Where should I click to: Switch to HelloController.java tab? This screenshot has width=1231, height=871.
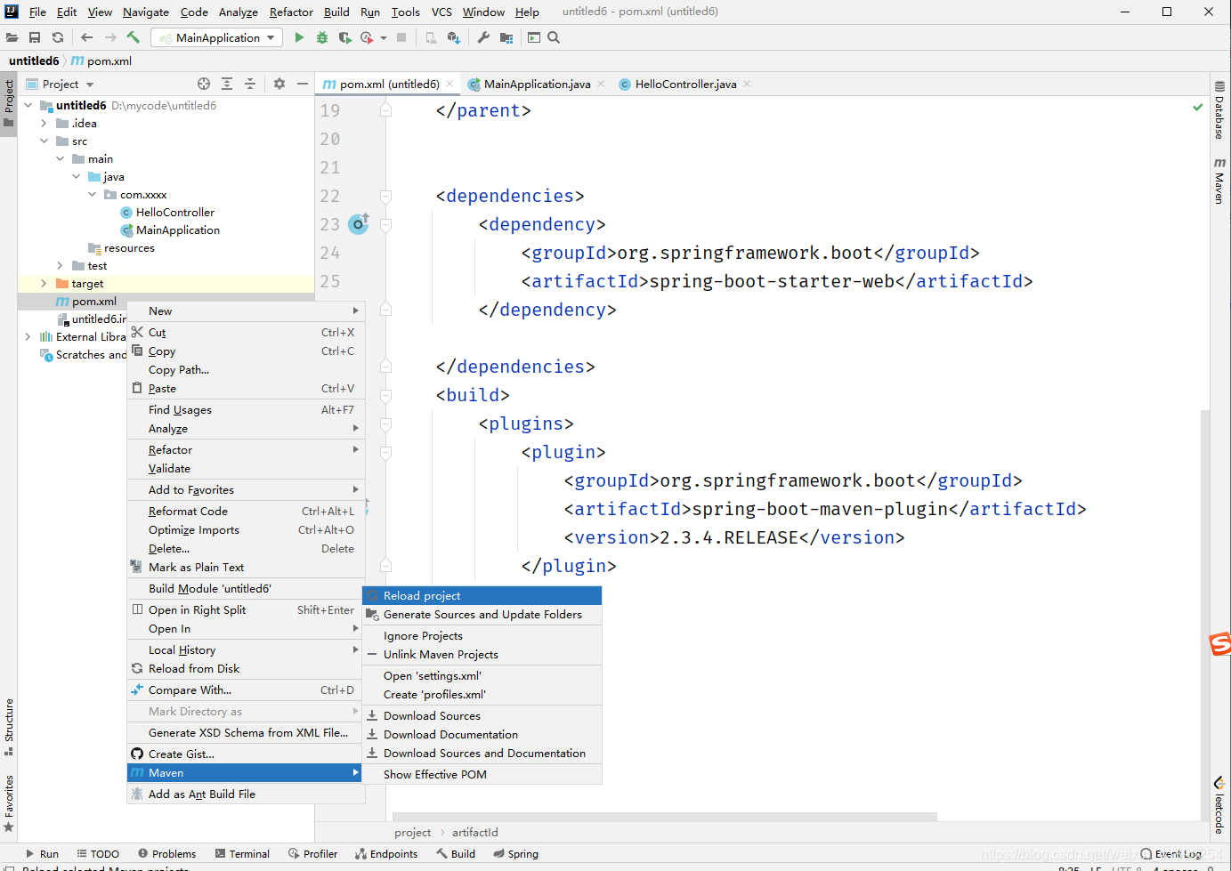(685, 84)
